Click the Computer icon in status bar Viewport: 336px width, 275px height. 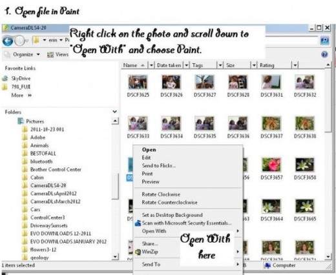(x=268, y=265)
